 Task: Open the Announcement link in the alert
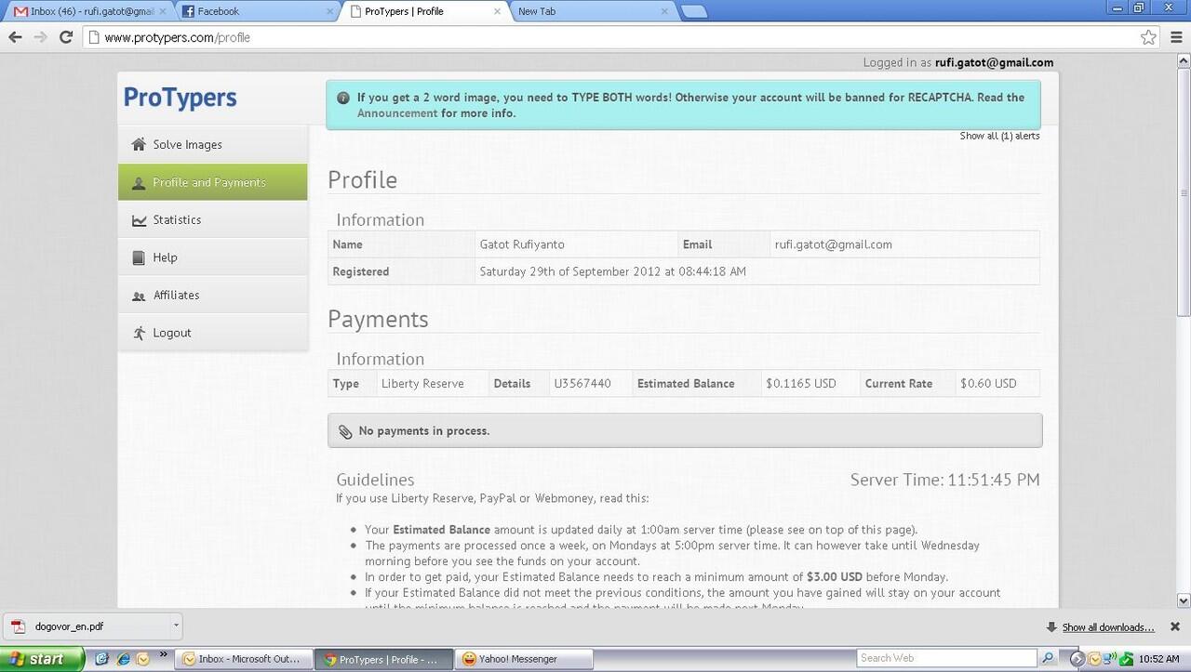click(x=396, y=113)
